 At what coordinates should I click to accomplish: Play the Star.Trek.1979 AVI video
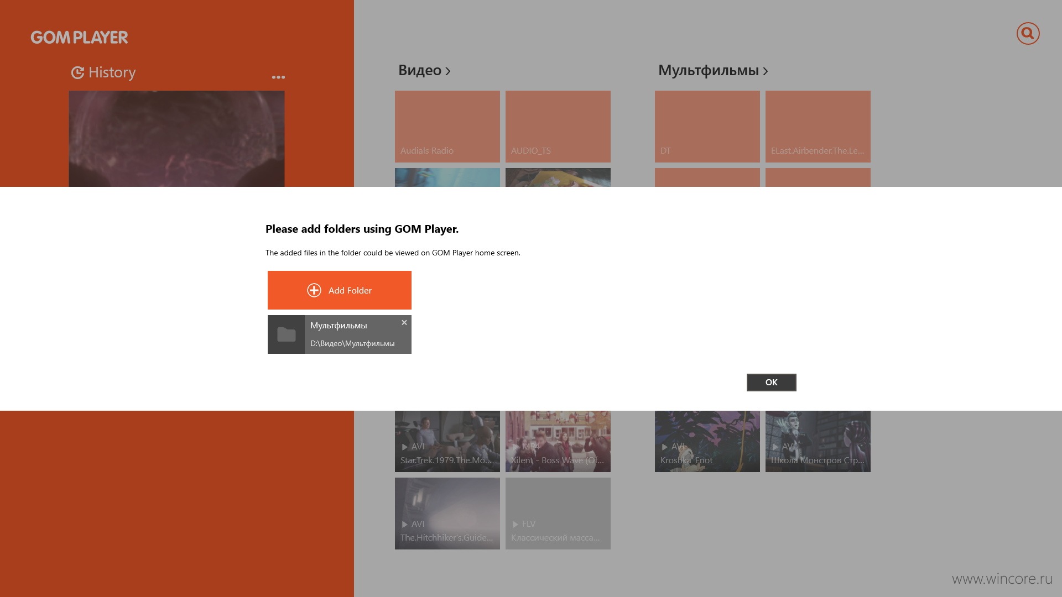[447, 441]
